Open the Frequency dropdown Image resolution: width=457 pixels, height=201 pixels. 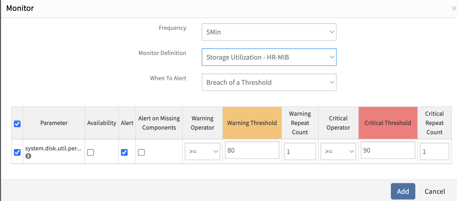click(x=269, y=32)
